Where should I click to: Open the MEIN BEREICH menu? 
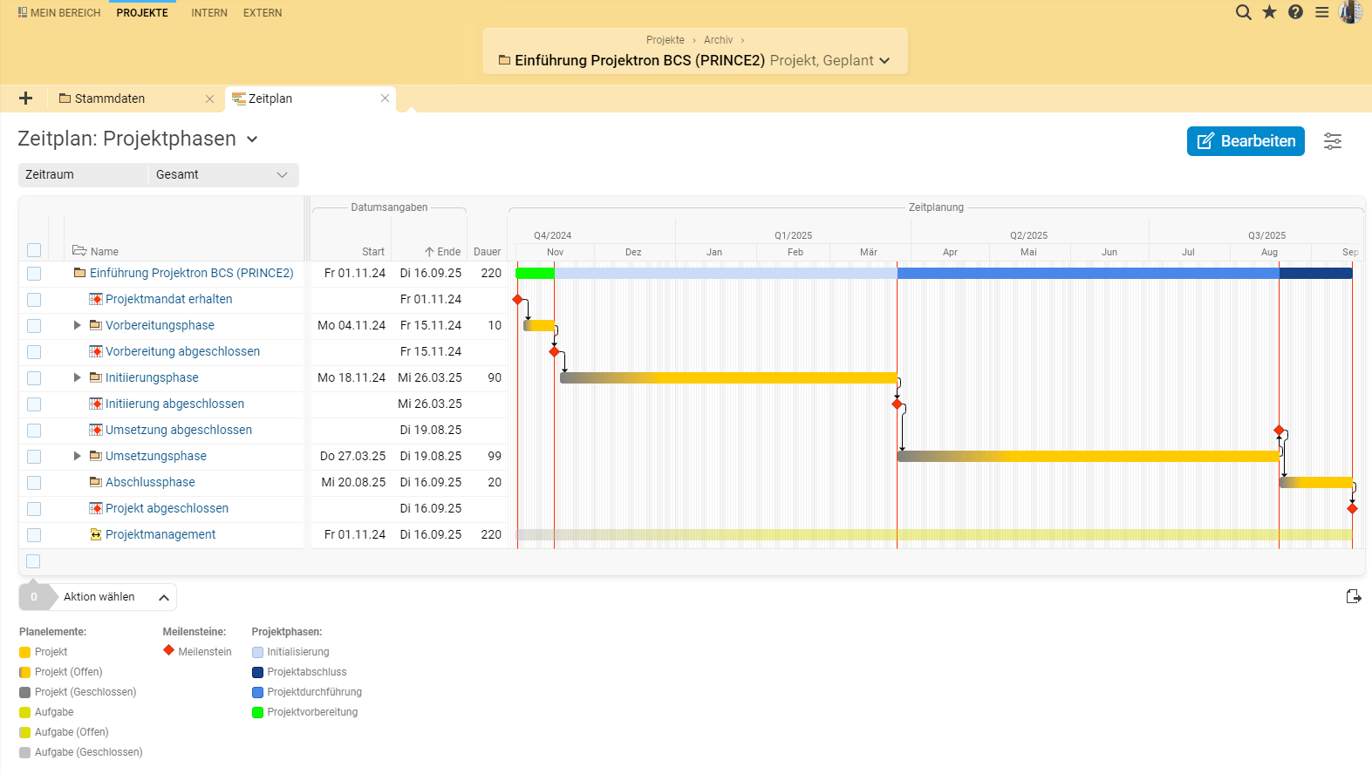tap(58, 13)
